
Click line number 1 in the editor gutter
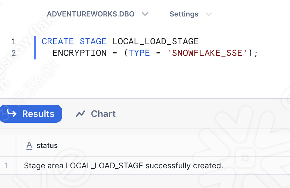point(14,41)
